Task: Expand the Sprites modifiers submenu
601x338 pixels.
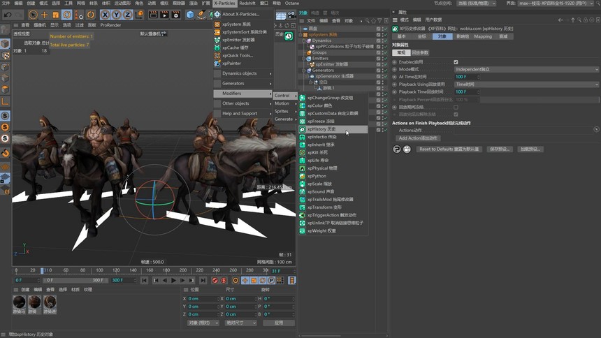Action: click(x=286, y=111)
